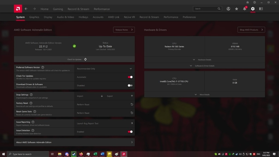Open File Explorer from the taskbar
Image resolution: width=279 pixels, height=157 pixels.
(60, 154)
